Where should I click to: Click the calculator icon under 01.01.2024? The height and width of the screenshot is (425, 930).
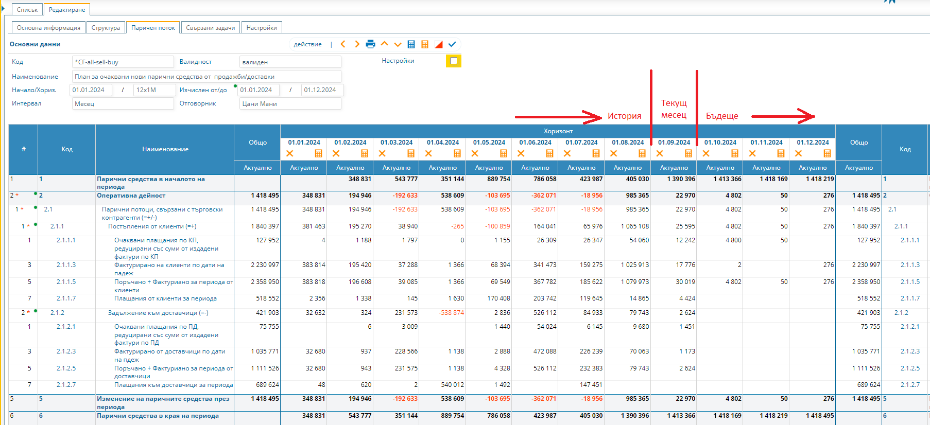pos(318,153)
